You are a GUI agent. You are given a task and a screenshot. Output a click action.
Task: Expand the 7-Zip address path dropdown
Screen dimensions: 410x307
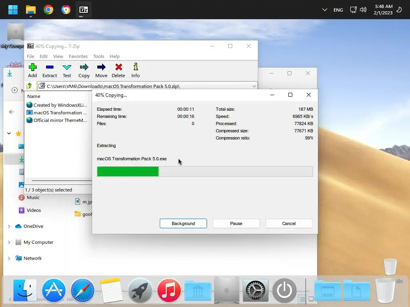(254, 86)
